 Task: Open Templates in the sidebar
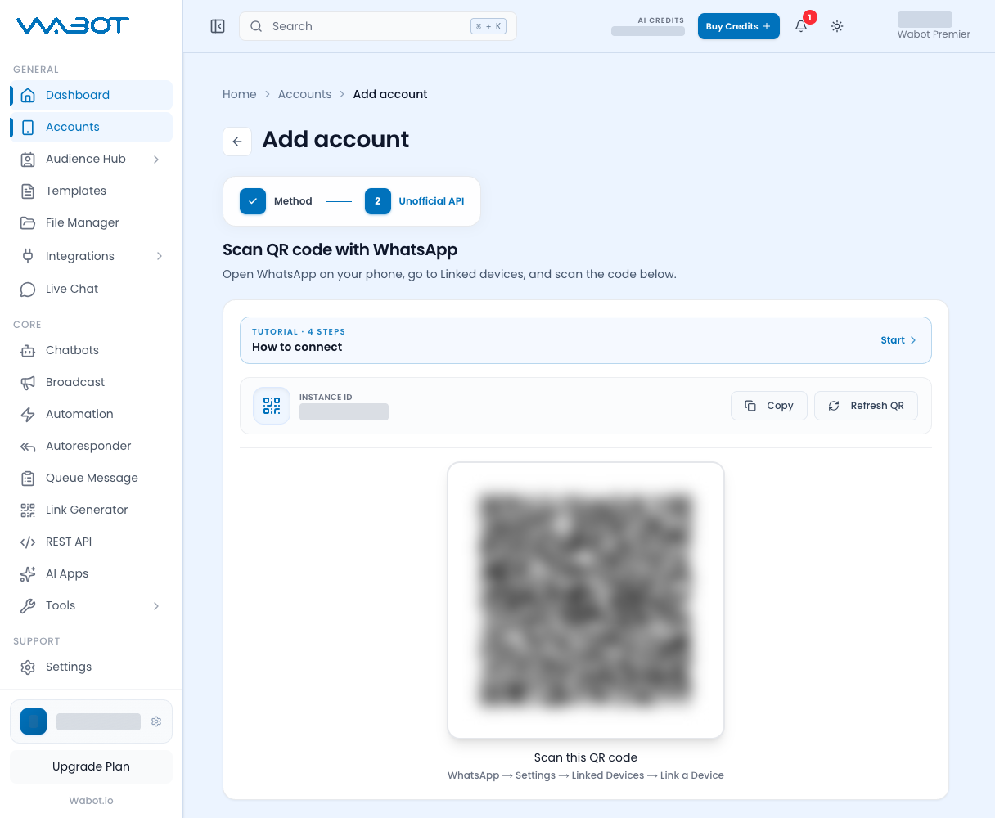(x=92, y=191)
